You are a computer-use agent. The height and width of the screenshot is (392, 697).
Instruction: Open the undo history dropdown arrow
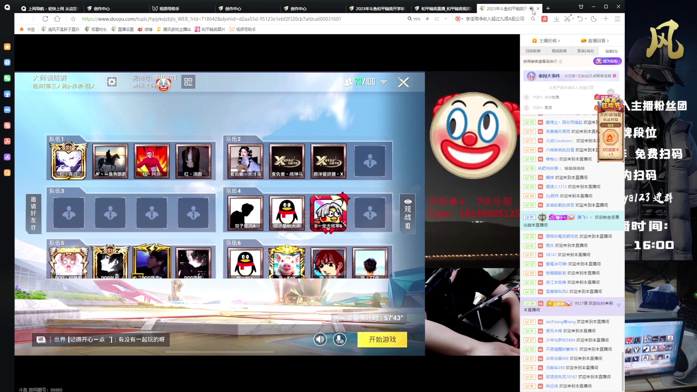click(586, 19)
